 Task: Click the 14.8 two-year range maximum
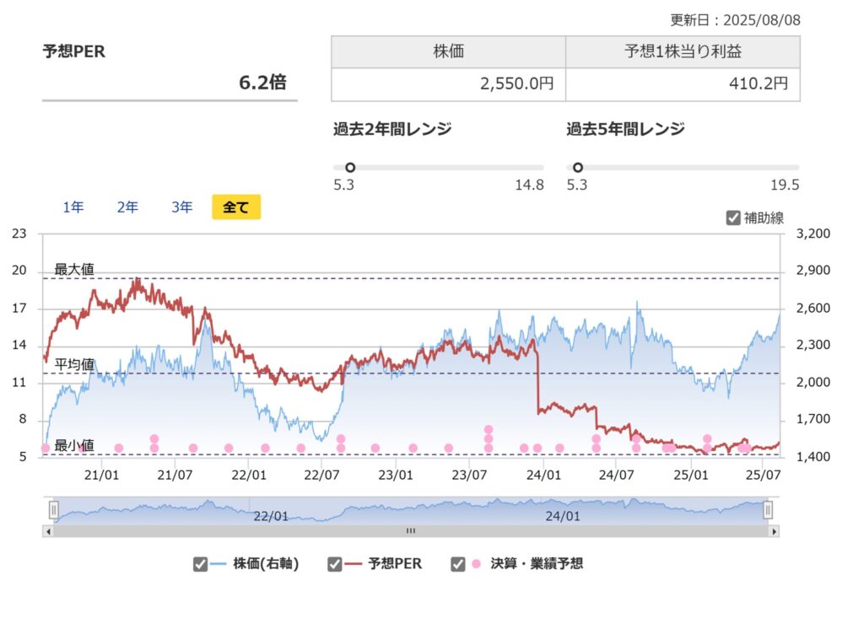coord(530,185)
